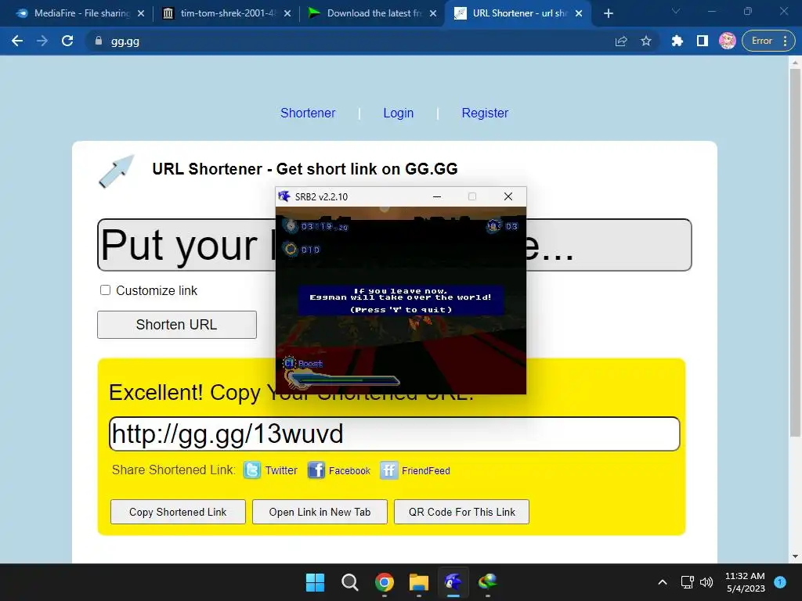This screenshot has width=802, height=601.
Task: Open File Explorer from the taskbar
Action: pos(419,582)
